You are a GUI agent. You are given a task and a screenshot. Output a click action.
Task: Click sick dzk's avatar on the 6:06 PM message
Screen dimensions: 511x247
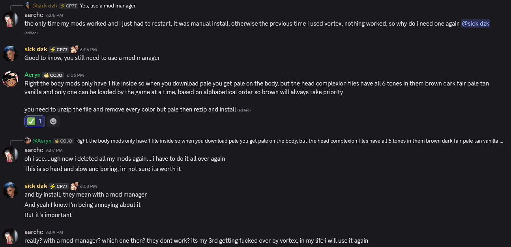(x=10, y=54)
